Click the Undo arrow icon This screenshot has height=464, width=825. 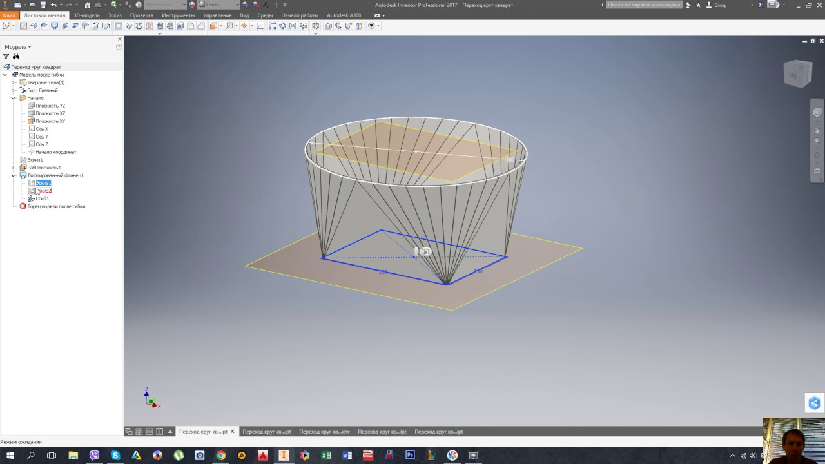click(53, 5)
